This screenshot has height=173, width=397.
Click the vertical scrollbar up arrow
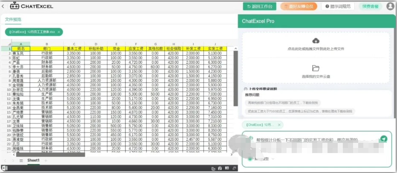click(x=235, y=48)
